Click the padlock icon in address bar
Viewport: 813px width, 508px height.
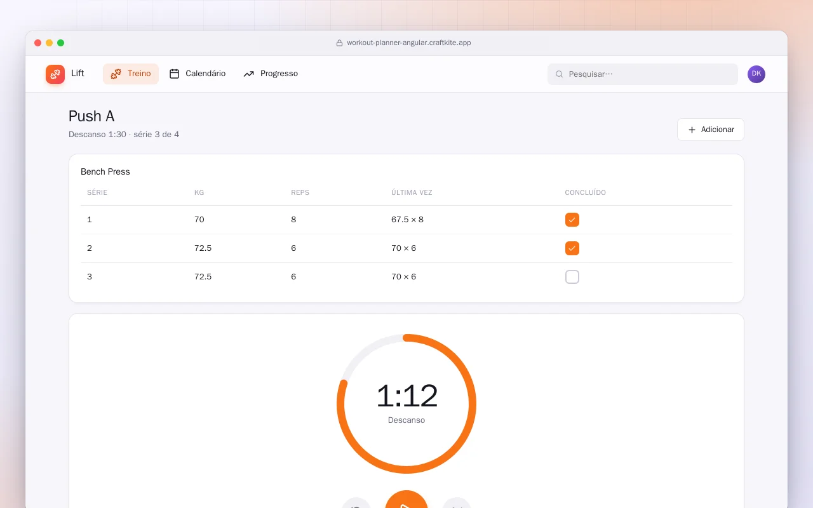339,43
